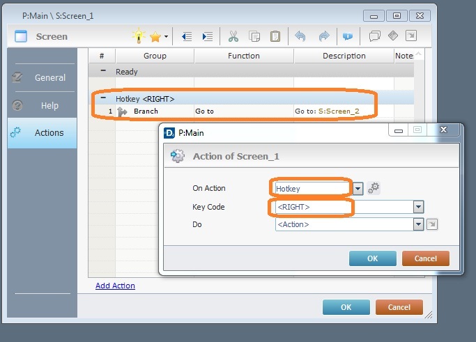Click the indent icon in toolbar
Screen dimensions: 476x342
click(x=207, y=36)
